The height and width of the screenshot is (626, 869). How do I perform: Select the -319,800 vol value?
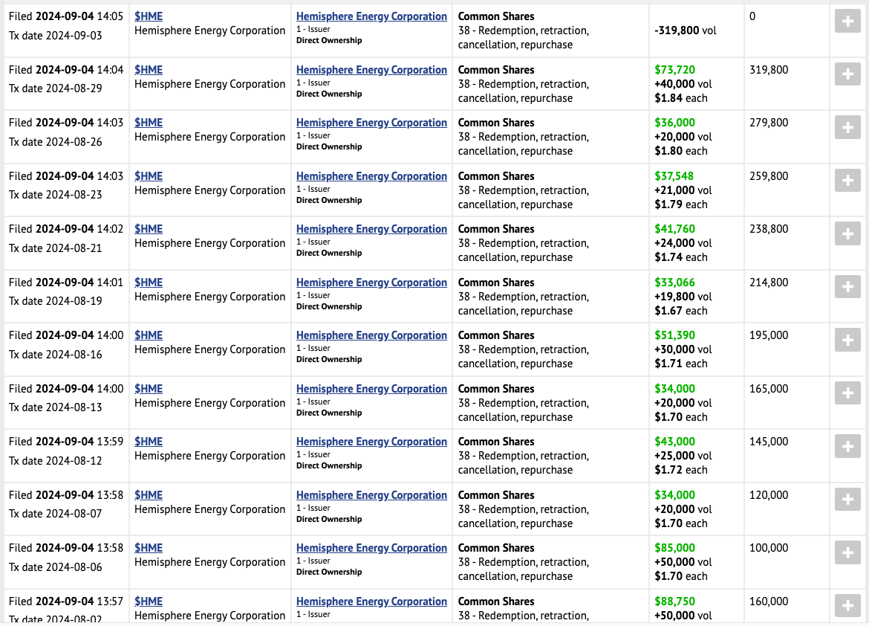point(686,30)
